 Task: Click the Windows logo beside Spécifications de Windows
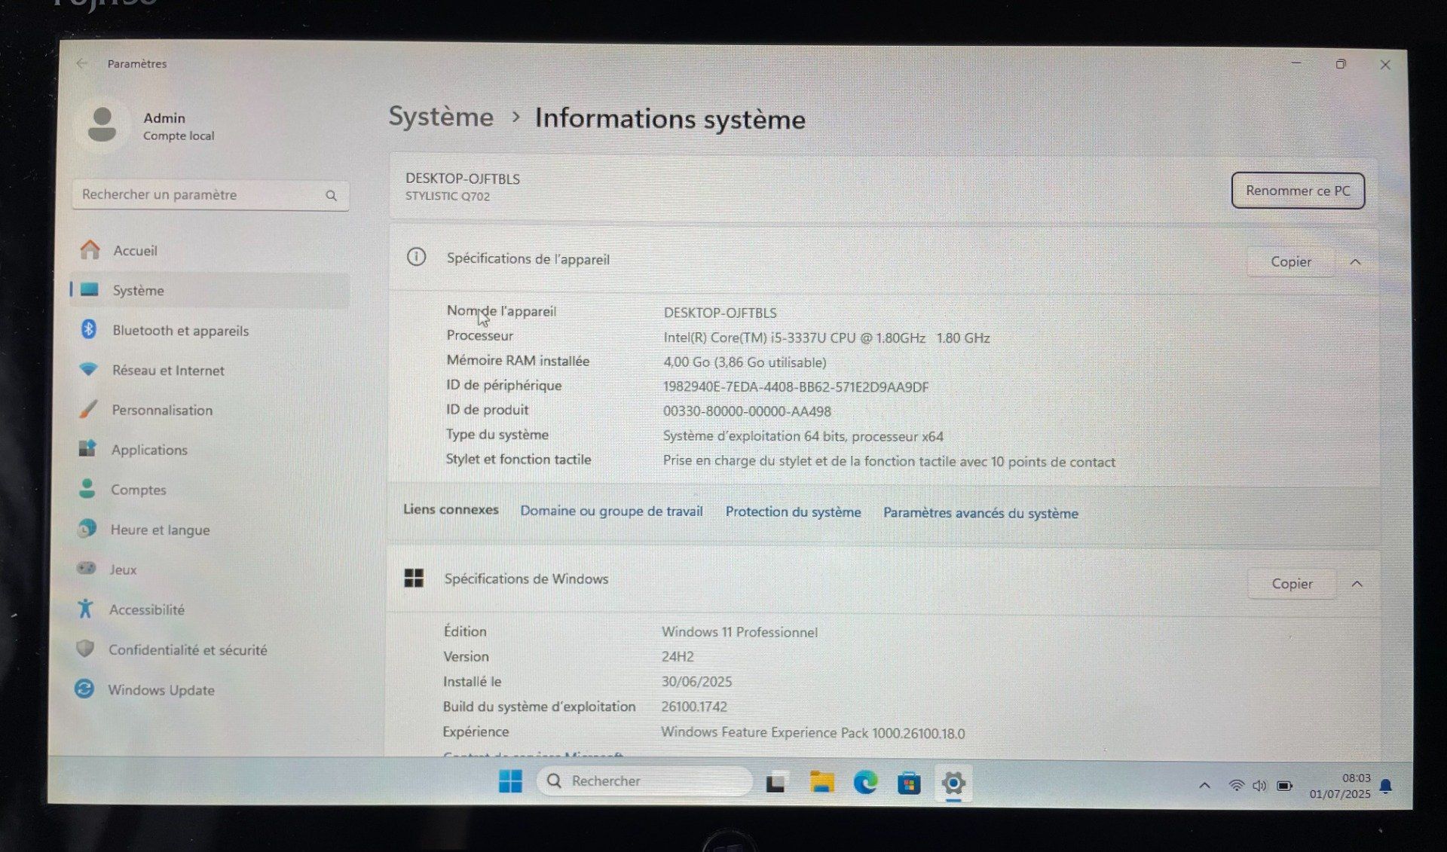pyautogui.click(x=414, y=578)
